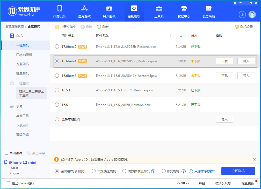Visit the 爱思商城 store
261x189 pixels.
pos(209,12)
